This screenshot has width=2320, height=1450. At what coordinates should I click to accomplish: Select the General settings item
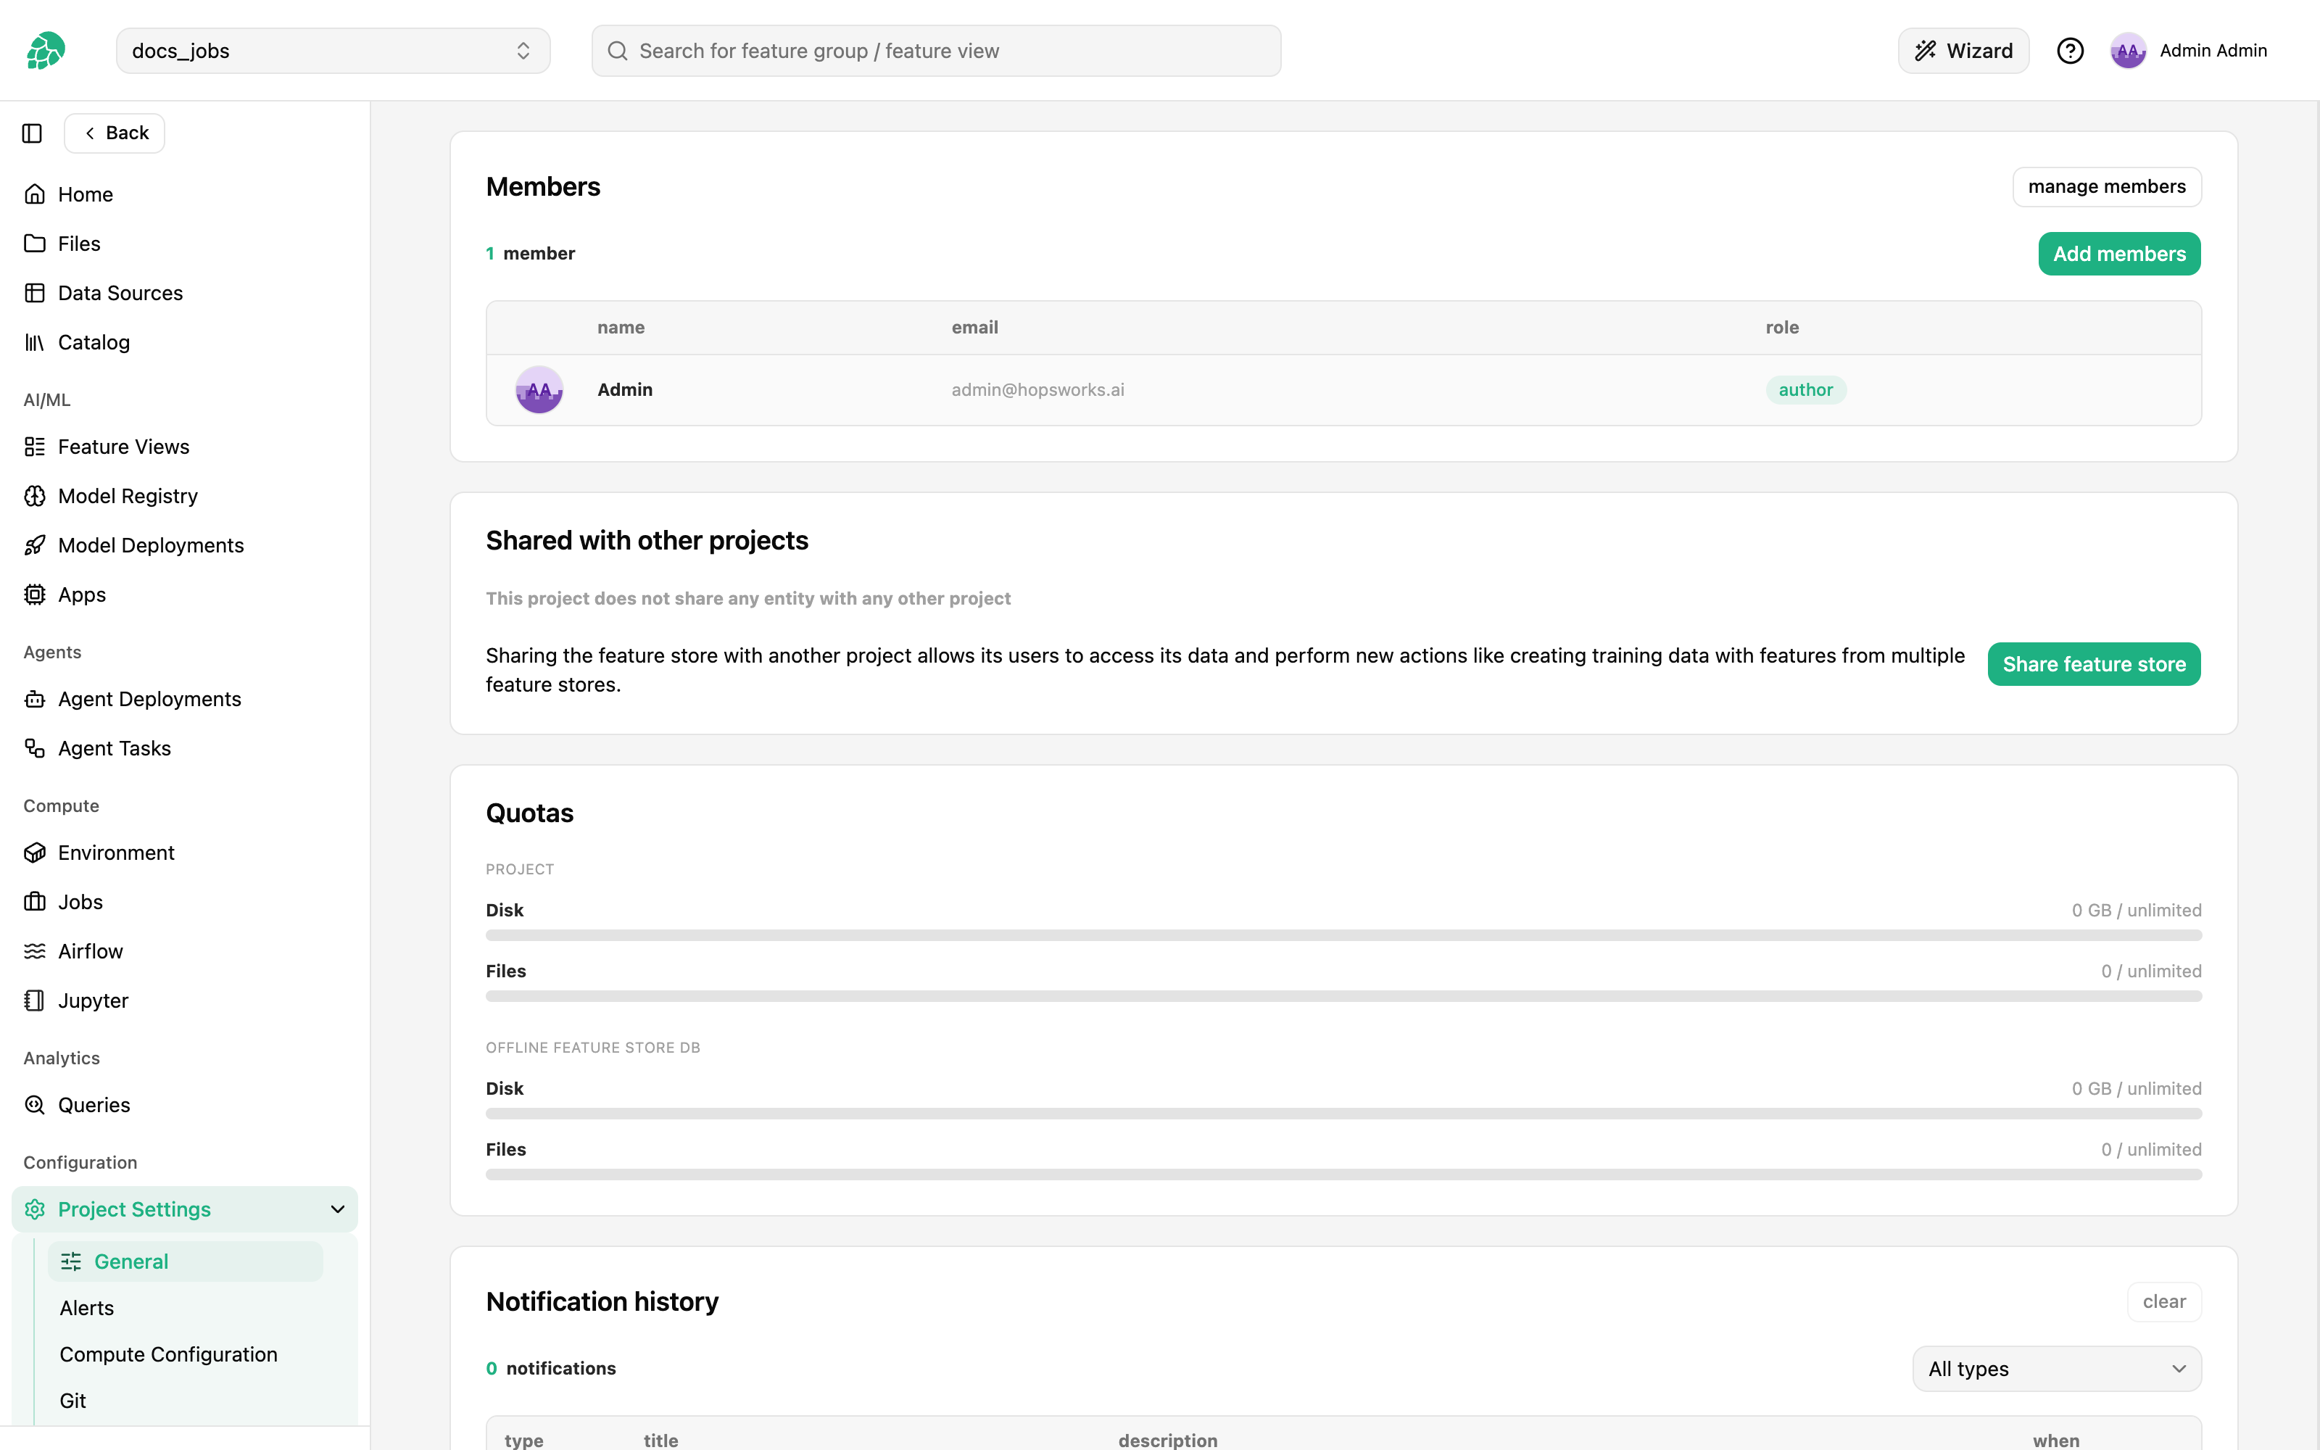tap(185, 1262)
